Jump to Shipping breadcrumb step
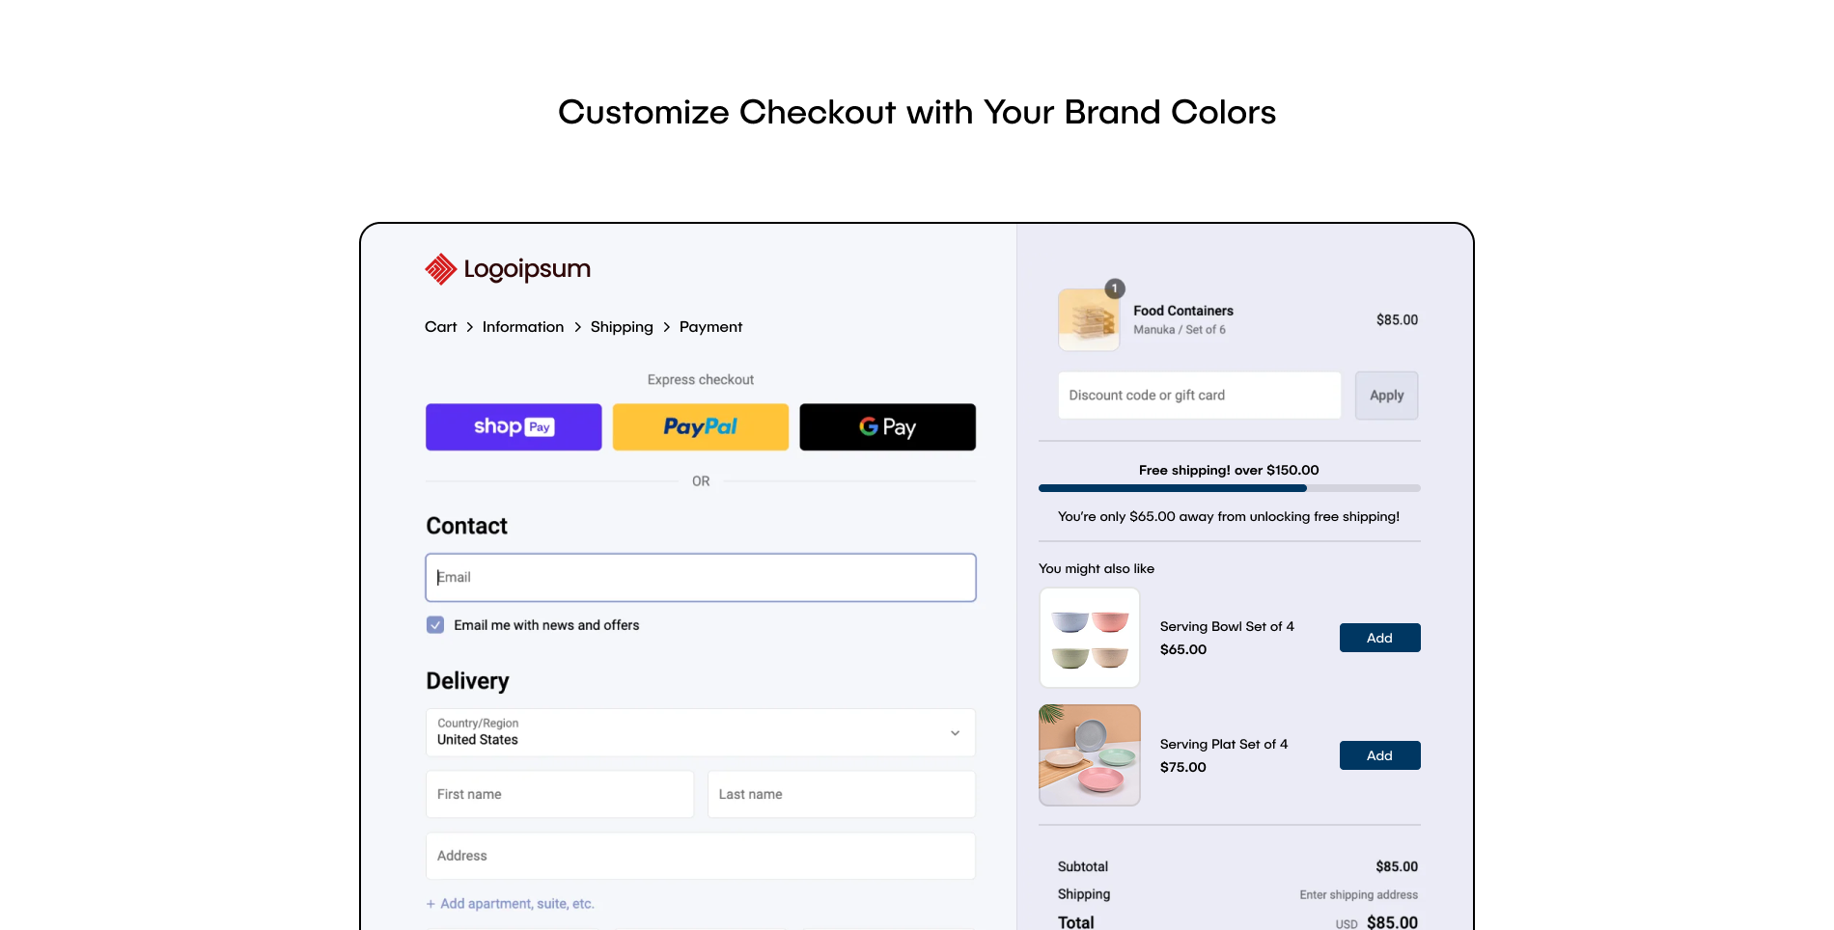 [x=622, y=327]
